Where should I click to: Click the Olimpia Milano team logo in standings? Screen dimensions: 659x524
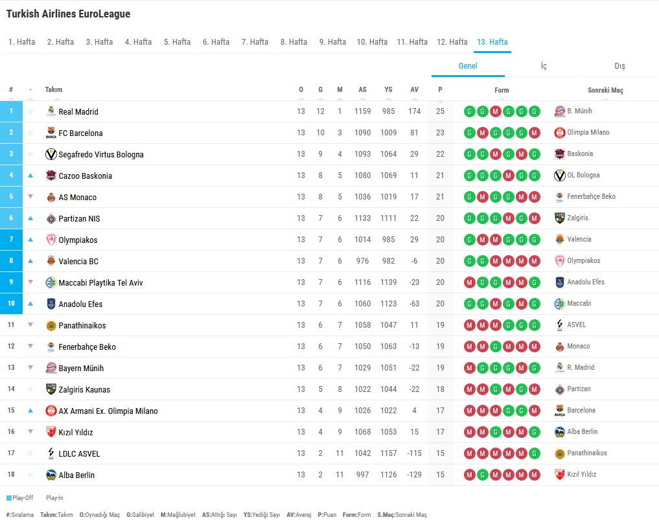(x=51, y=411)
